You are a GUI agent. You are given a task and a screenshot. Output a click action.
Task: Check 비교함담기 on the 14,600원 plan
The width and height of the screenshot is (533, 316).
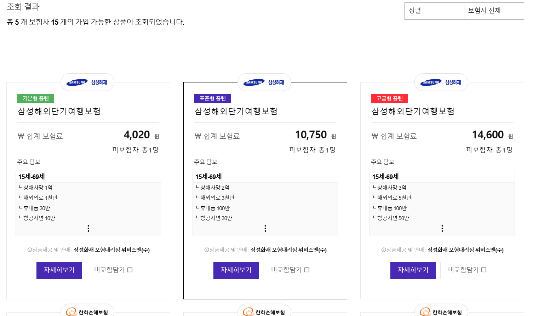pyautogui.click(x=467, y=270)
